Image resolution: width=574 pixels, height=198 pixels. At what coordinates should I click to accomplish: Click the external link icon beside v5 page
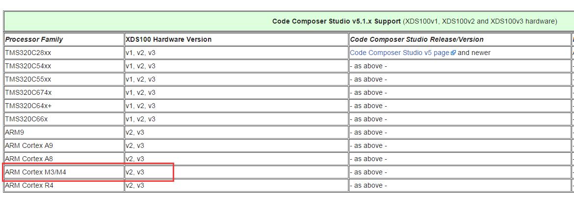[453, 53]
